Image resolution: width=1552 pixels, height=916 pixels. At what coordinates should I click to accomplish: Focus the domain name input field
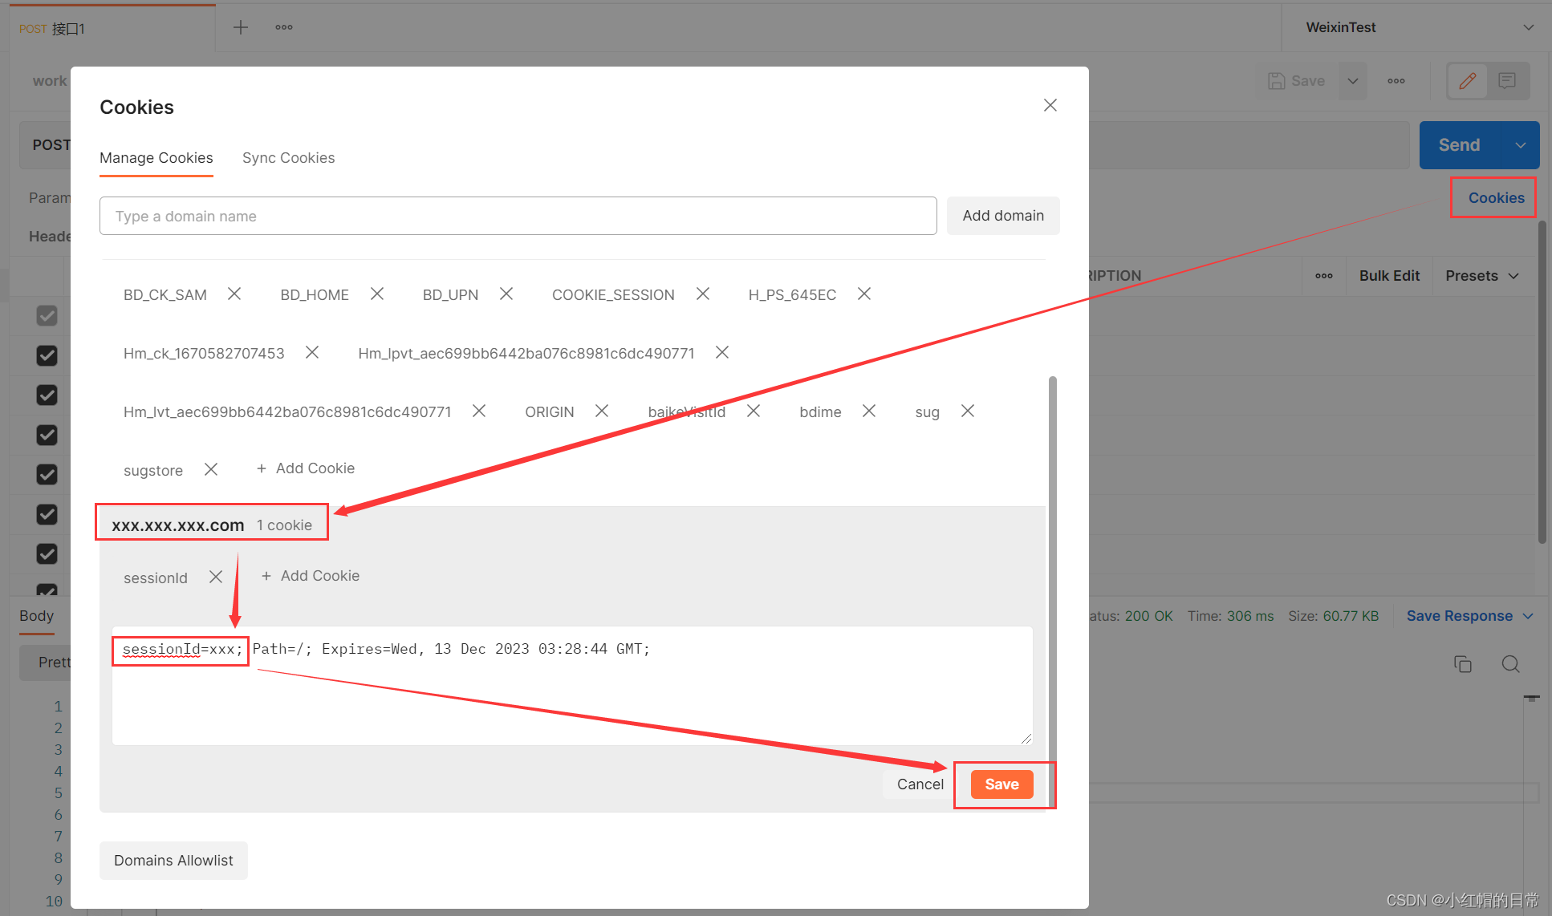[518, 216]
